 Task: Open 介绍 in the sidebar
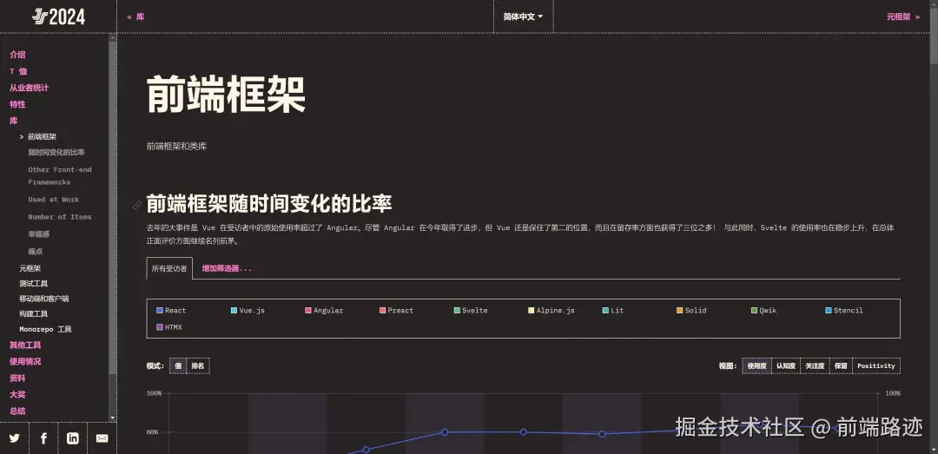click(x=17, y=55)
